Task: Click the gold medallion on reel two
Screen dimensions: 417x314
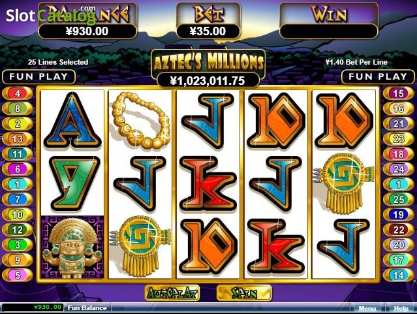Action: [140, 246]
